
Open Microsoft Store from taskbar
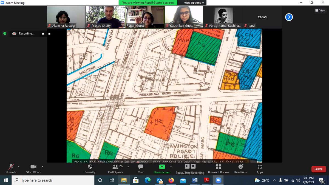135,180
